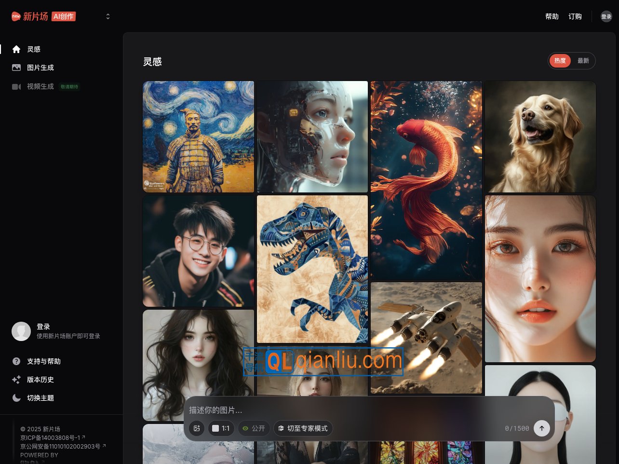619x464 pixels.
Task: Open the 订购 menu item
Action: 575,16
